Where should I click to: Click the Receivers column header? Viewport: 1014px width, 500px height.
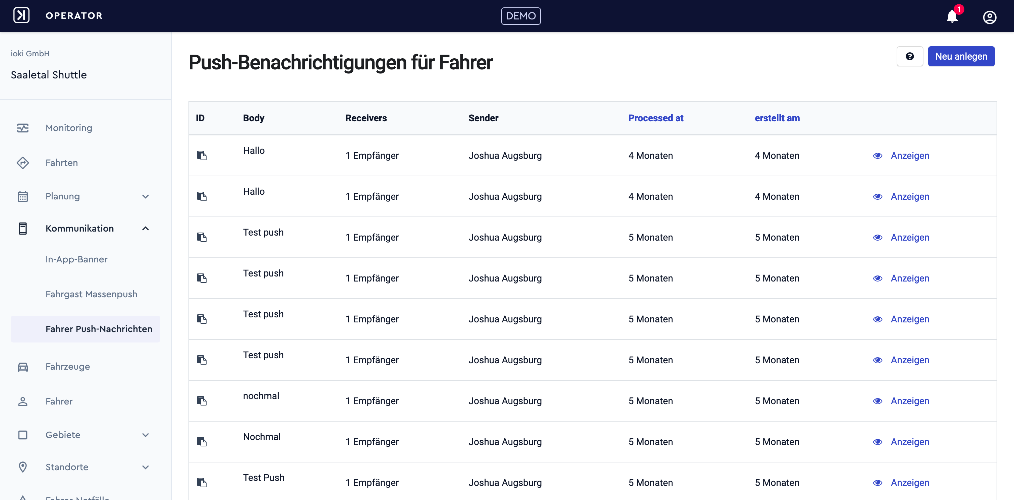[366, 118]
